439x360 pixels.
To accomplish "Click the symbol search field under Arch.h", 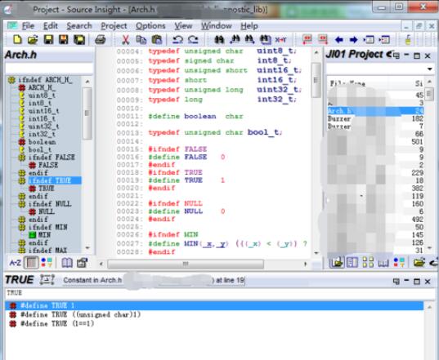I will tap(49, 69).
